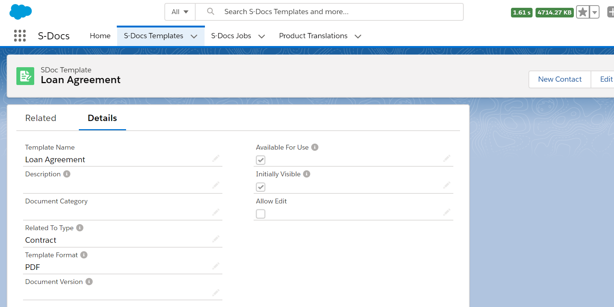Expand S-Docs Templates tab chevron
The image size is (614, 307).
click(x=194, y=36)
